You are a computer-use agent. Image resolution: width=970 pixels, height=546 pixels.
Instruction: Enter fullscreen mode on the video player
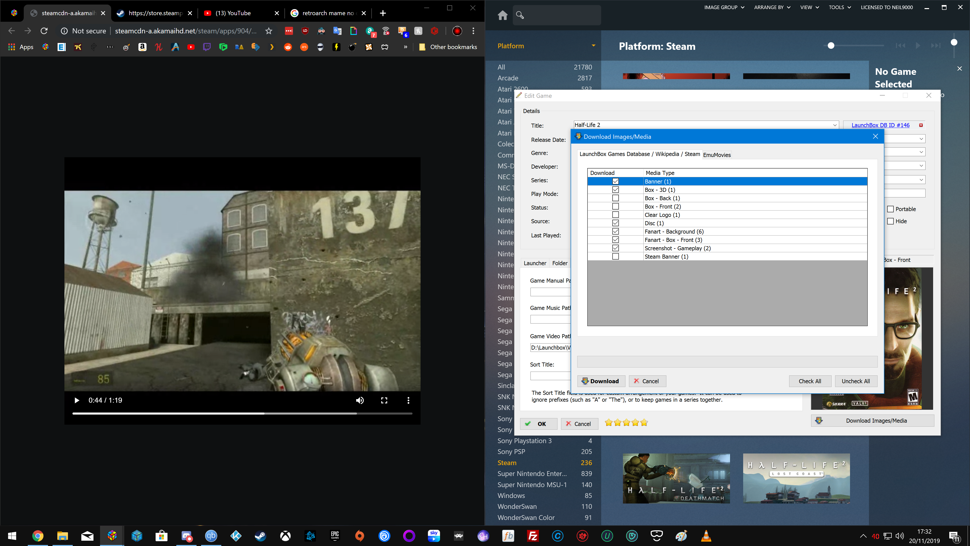pyautogui.click(x=384, y=400)
